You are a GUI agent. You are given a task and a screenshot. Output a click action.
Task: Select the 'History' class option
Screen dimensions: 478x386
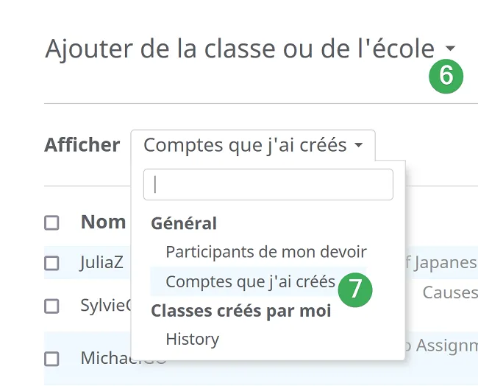(x=192, y=340)
